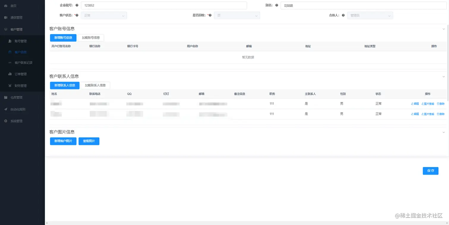The image size is (449, 225).
Task: Open the 客户状态 dropdown showing 正常
Action: click(104, 15)
